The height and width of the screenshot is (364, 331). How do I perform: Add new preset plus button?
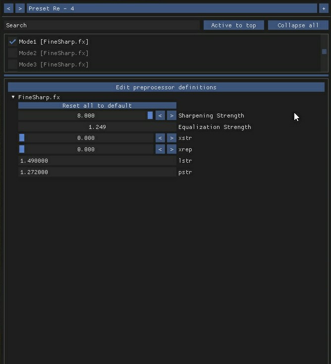coord(324,8)
